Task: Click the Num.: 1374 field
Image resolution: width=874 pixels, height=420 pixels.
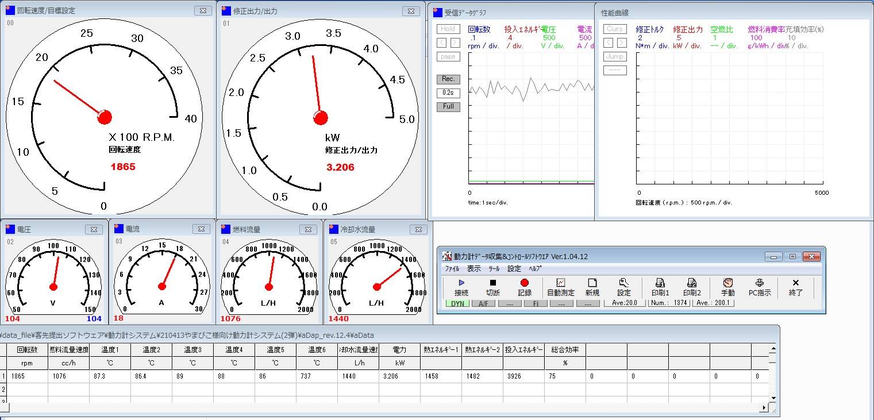Action: point(669,303)
